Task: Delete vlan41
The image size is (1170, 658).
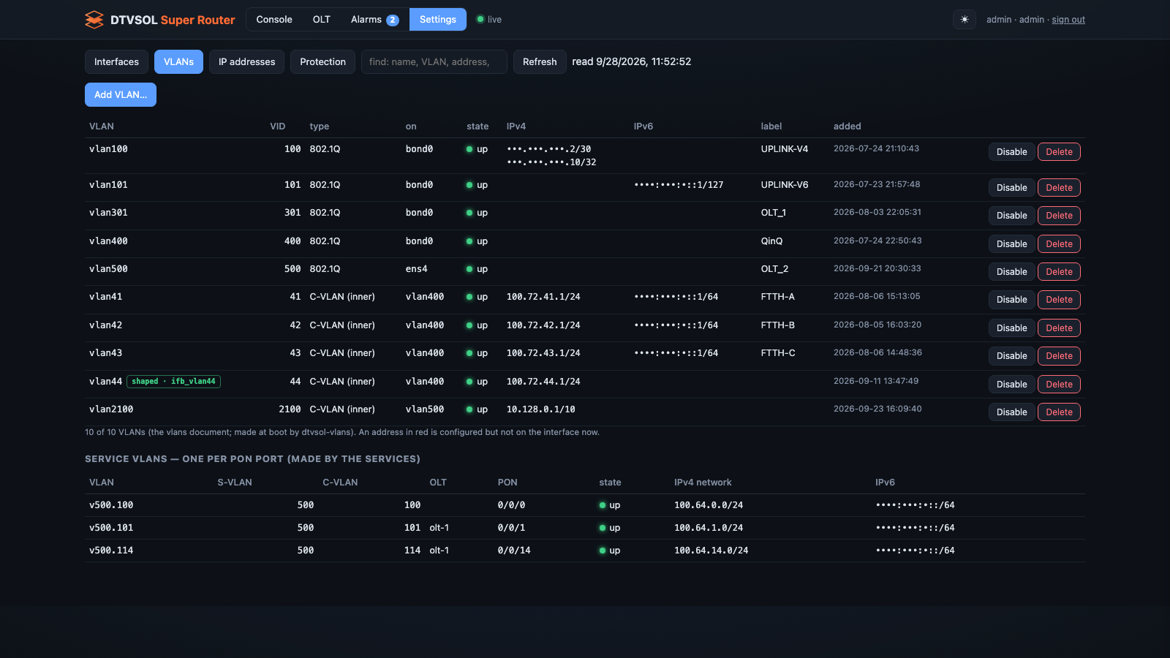Action: 1059,300
